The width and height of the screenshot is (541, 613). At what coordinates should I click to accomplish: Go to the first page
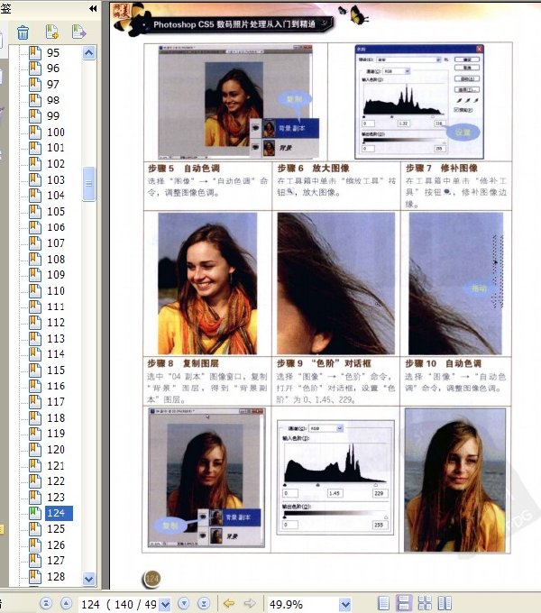pos(46,603)
